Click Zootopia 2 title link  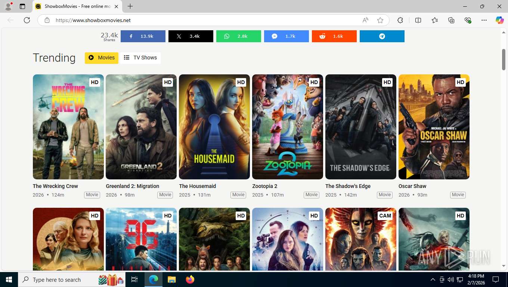pos(265,186)
